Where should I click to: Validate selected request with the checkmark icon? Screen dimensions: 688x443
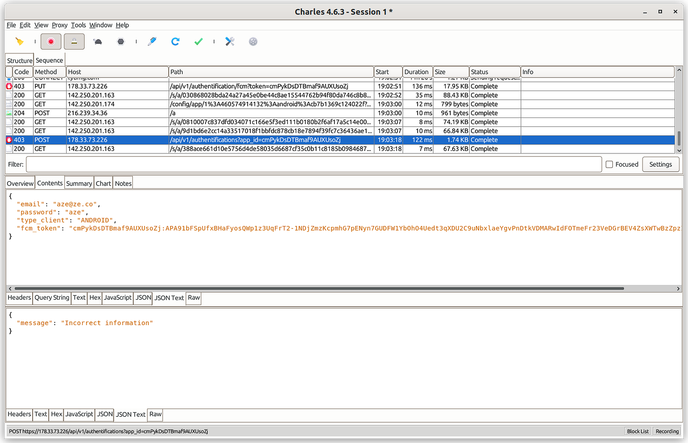tap(198, 42)
